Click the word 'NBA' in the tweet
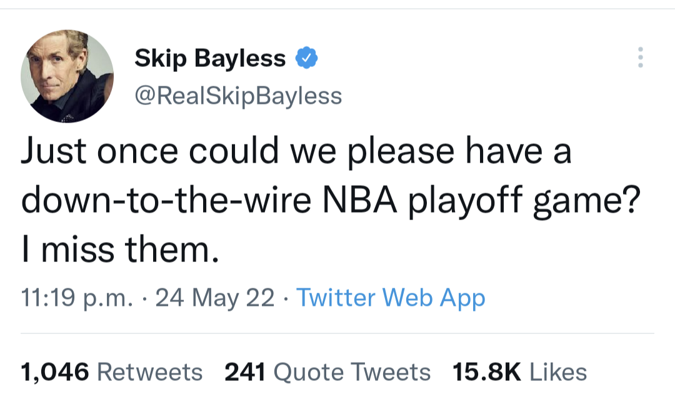Viewport: 675px width, 409px height. click(x=361, y=201)
